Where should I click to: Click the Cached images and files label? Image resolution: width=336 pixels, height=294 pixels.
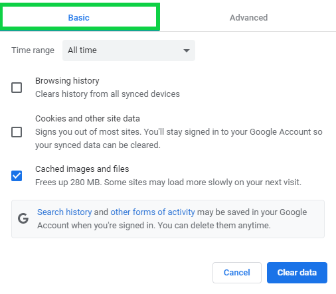click(82, 169)
